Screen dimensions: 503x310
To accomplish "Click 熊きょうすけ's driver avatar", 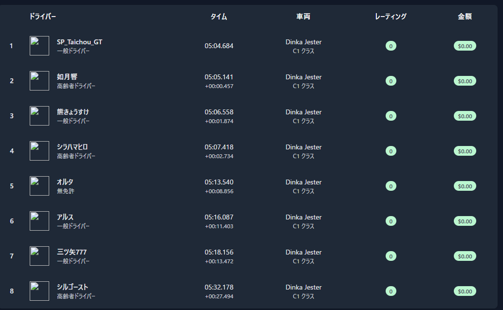I will pyautogui.click(x=39, y=116).
